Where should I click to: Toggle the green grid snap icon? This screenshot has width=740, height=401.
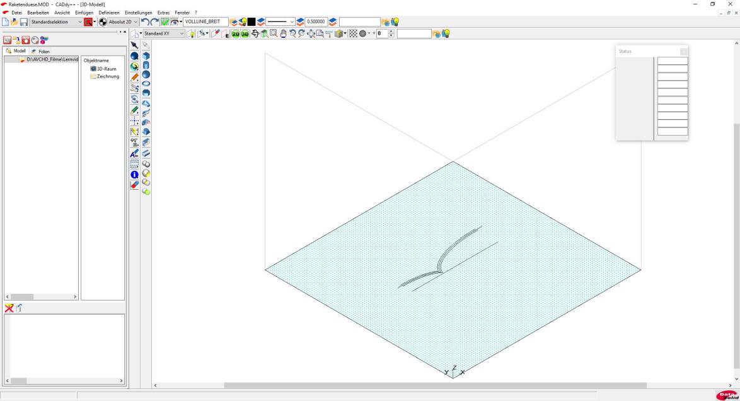point(165,22)
